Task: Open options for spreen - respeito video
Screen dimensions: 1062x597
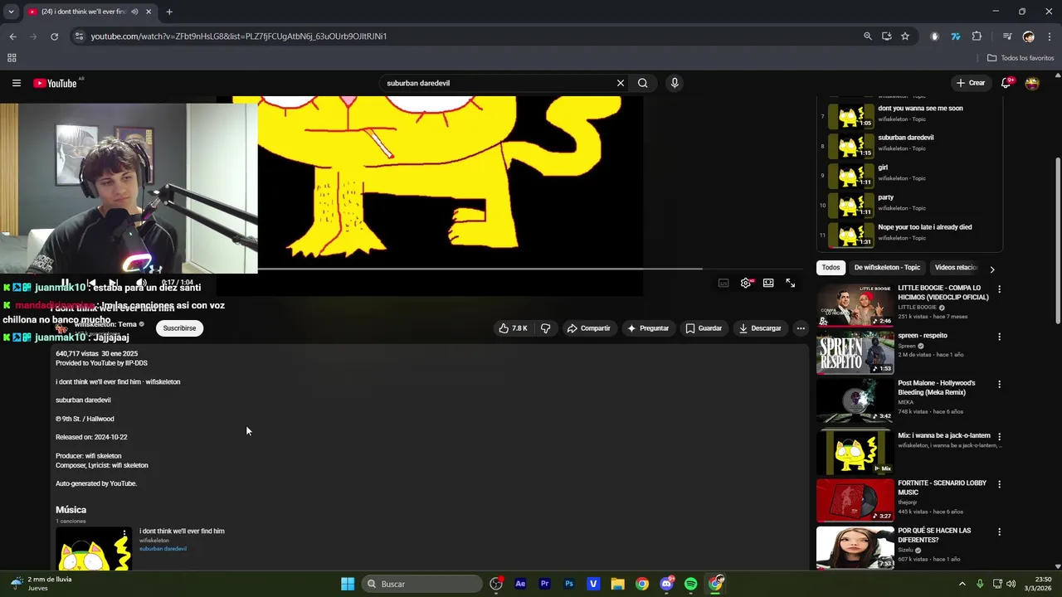Action: point(999,337)
